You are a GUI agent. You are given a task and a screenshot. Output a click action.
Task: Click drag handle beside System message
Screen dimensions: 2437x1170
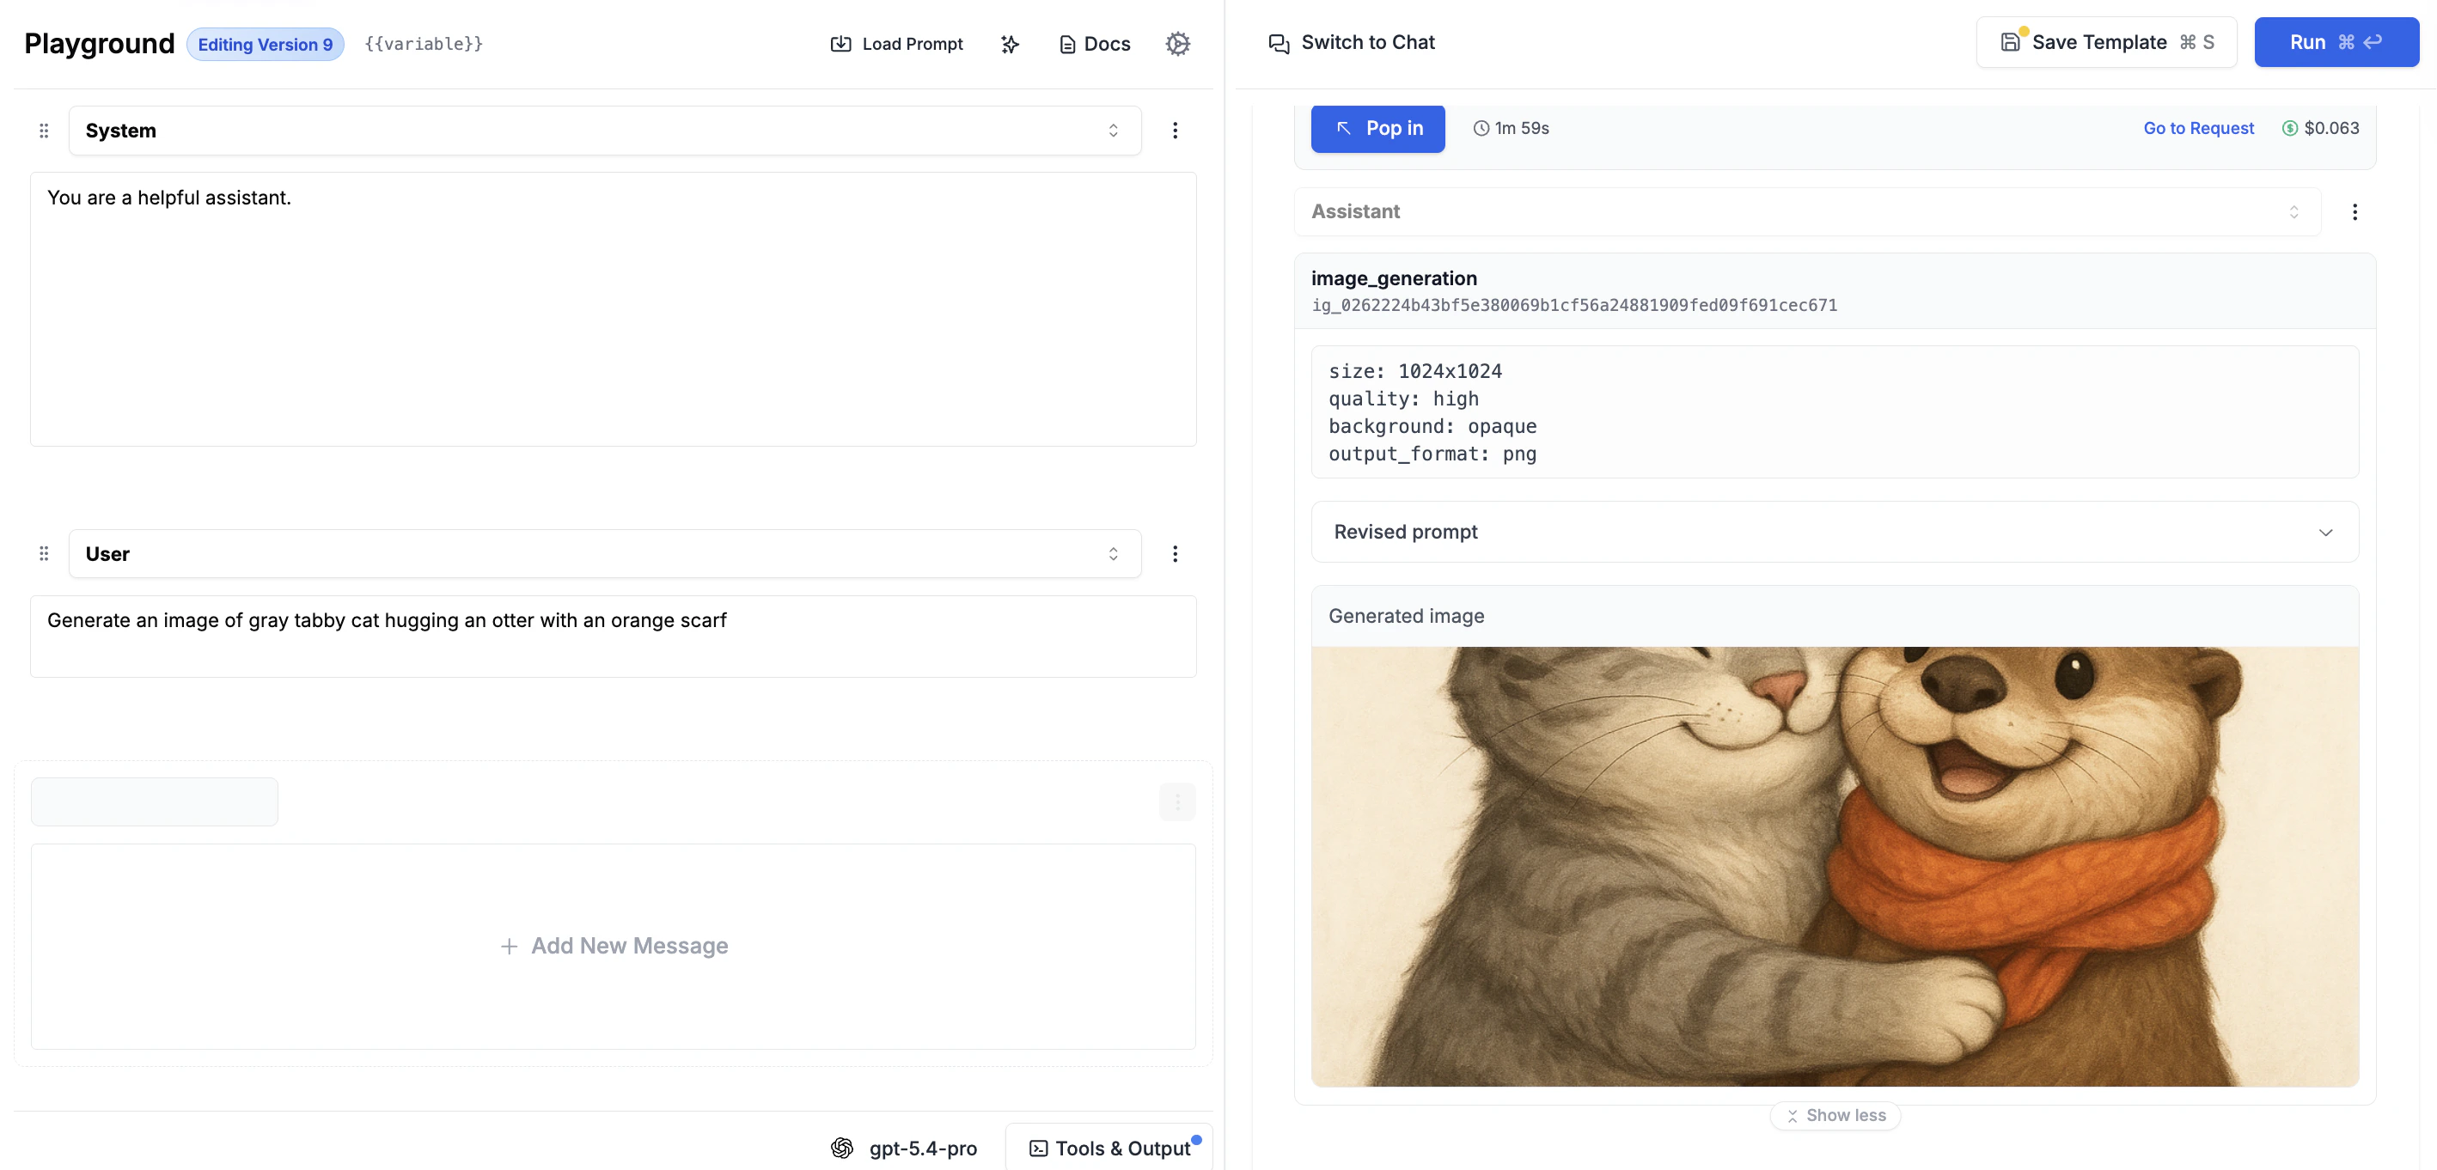pyautogui.click(x=44, y=131)
